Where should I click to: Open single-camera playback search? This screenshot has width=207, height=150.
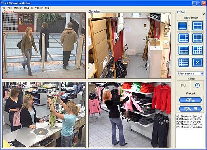pos(190,100)
